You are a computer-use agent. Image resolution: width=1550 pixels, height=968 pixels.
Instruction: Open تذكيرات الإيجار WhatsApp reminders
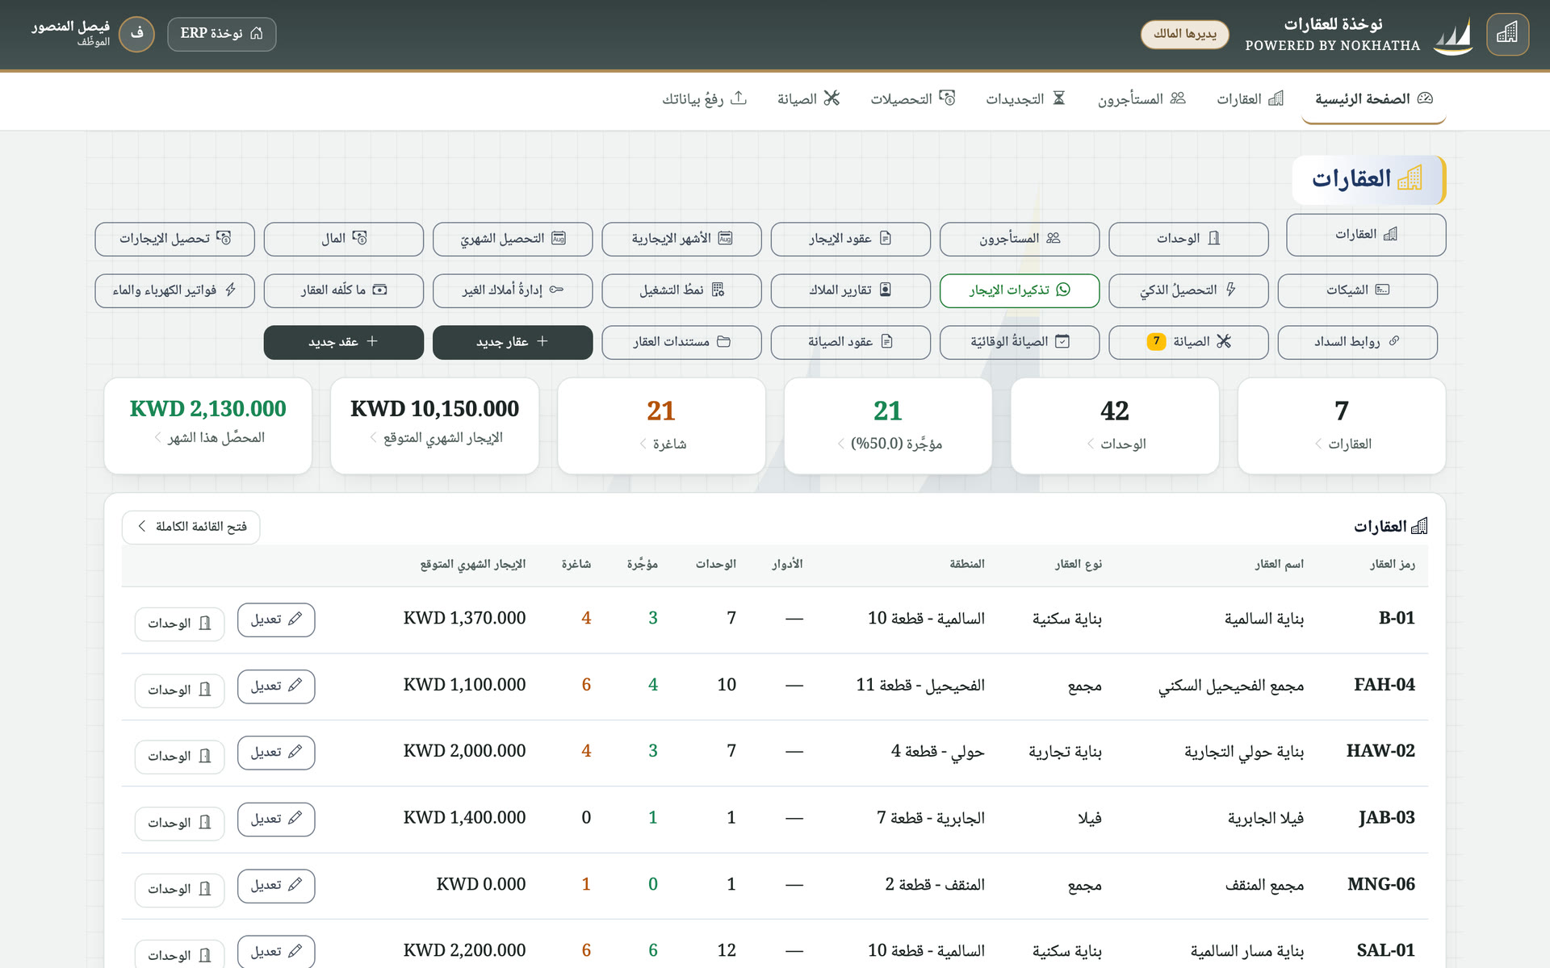click(1020, 290)
